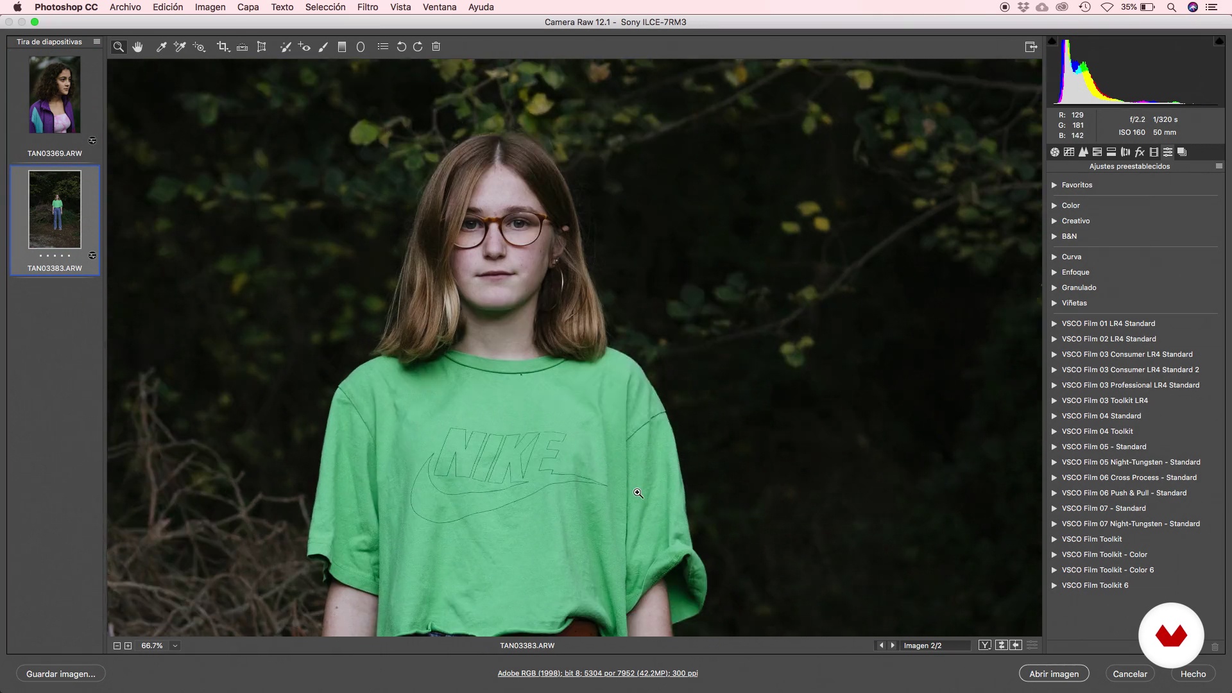Expand the B&N preset group
This screenshot has width=1232, height=693.
1054,236
